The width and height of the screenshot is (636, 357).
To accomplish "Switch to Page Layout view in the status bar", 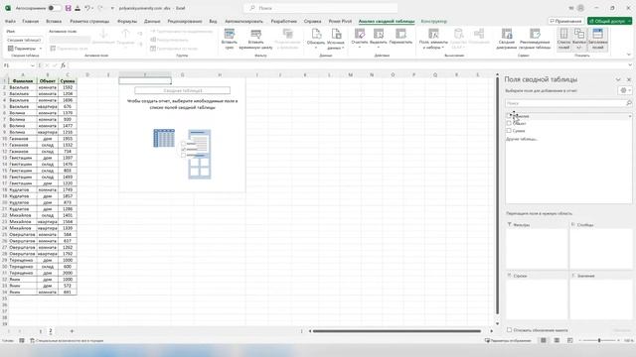I will pos(556,340).
